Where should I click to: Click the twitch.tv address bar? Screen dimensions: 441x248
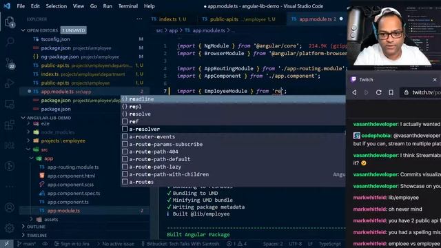tap(421, 92)
